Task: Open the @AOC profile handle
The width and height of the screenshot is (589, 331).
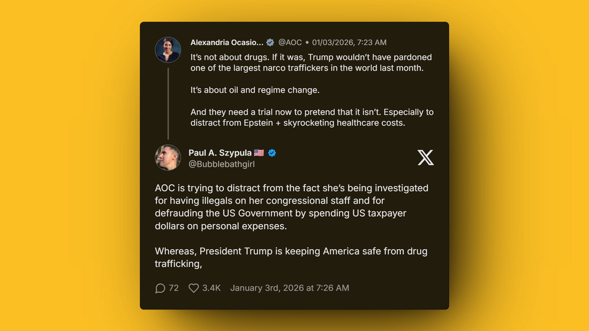Action: 290,42
